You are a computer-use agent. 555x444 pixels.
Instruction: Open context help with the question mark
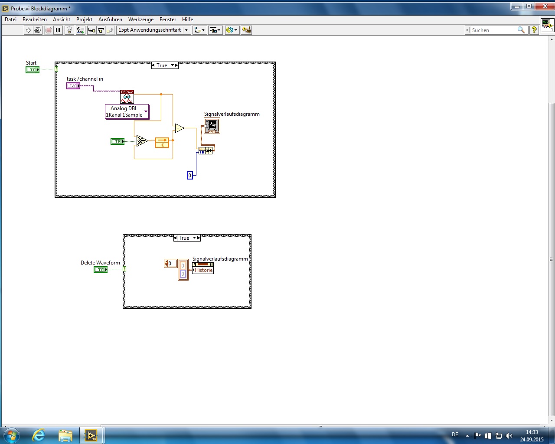(534, 30)
